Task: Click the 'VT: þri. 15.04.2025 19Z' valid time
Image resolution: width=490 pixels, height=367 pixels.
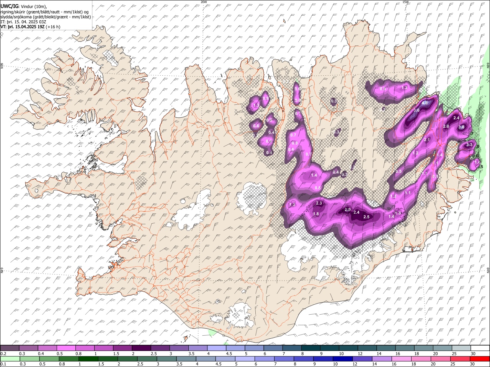Action: pos(23,27)
